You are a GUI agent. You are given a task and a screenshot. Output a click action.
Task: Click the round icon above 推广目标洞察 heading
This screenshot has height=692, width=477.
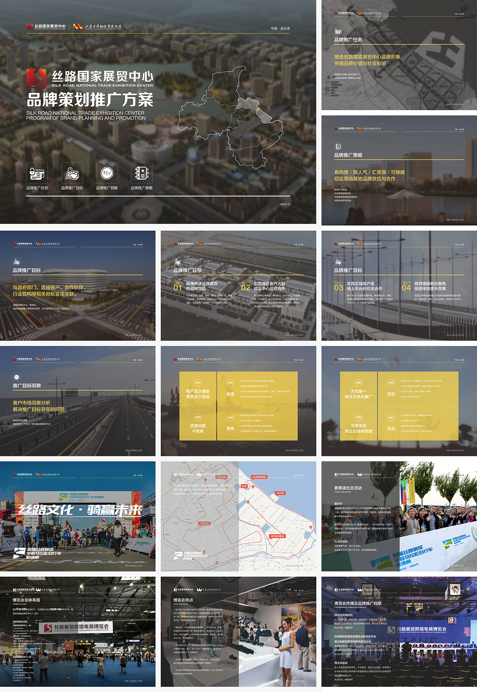(16, 377)
